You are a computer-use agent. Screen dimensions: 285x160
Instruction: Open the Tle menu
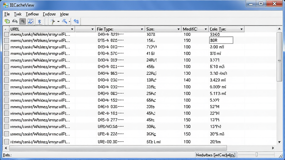click(x=7, y=14)
